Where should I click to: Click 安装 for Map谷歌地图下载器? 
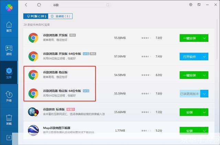click(x=190, y=131)
